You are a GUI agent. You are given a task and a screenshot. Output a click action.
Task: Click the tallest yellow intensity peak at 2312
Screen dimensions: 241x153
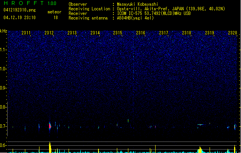point(50,148)
